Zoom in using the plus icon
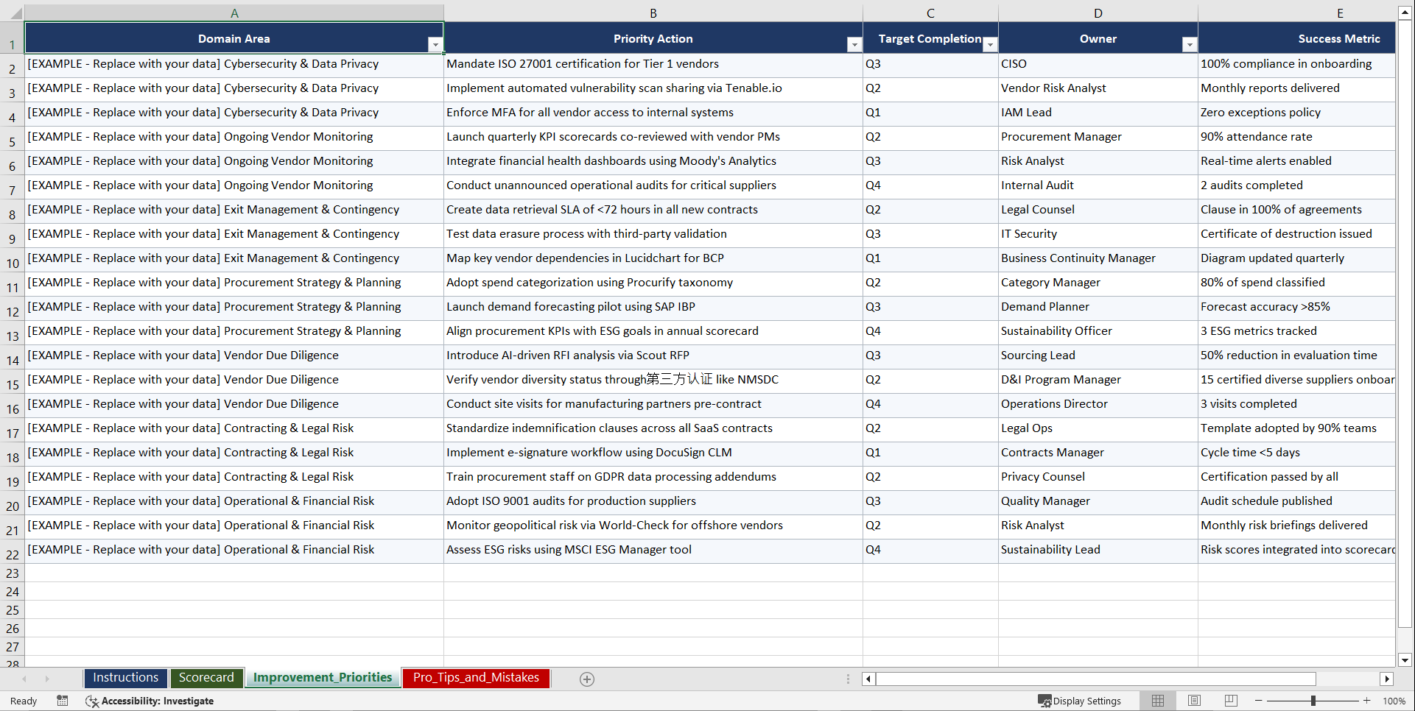Viewport: 1415px width, 711px height. point(1366,701)
